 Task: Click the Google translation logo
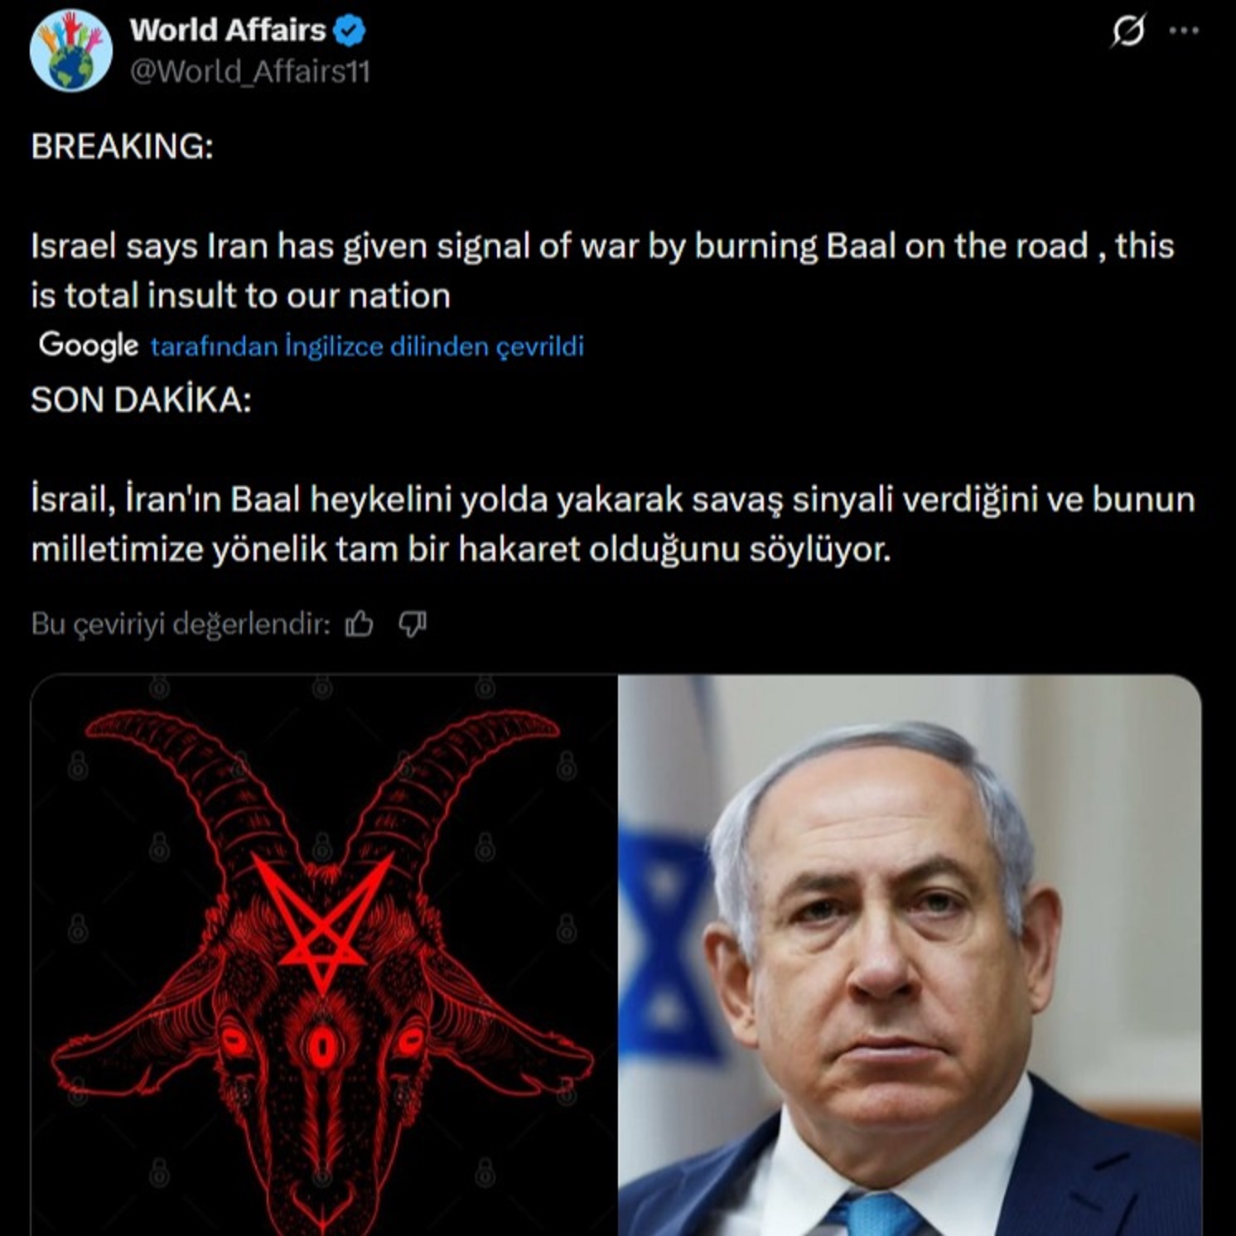89,345
